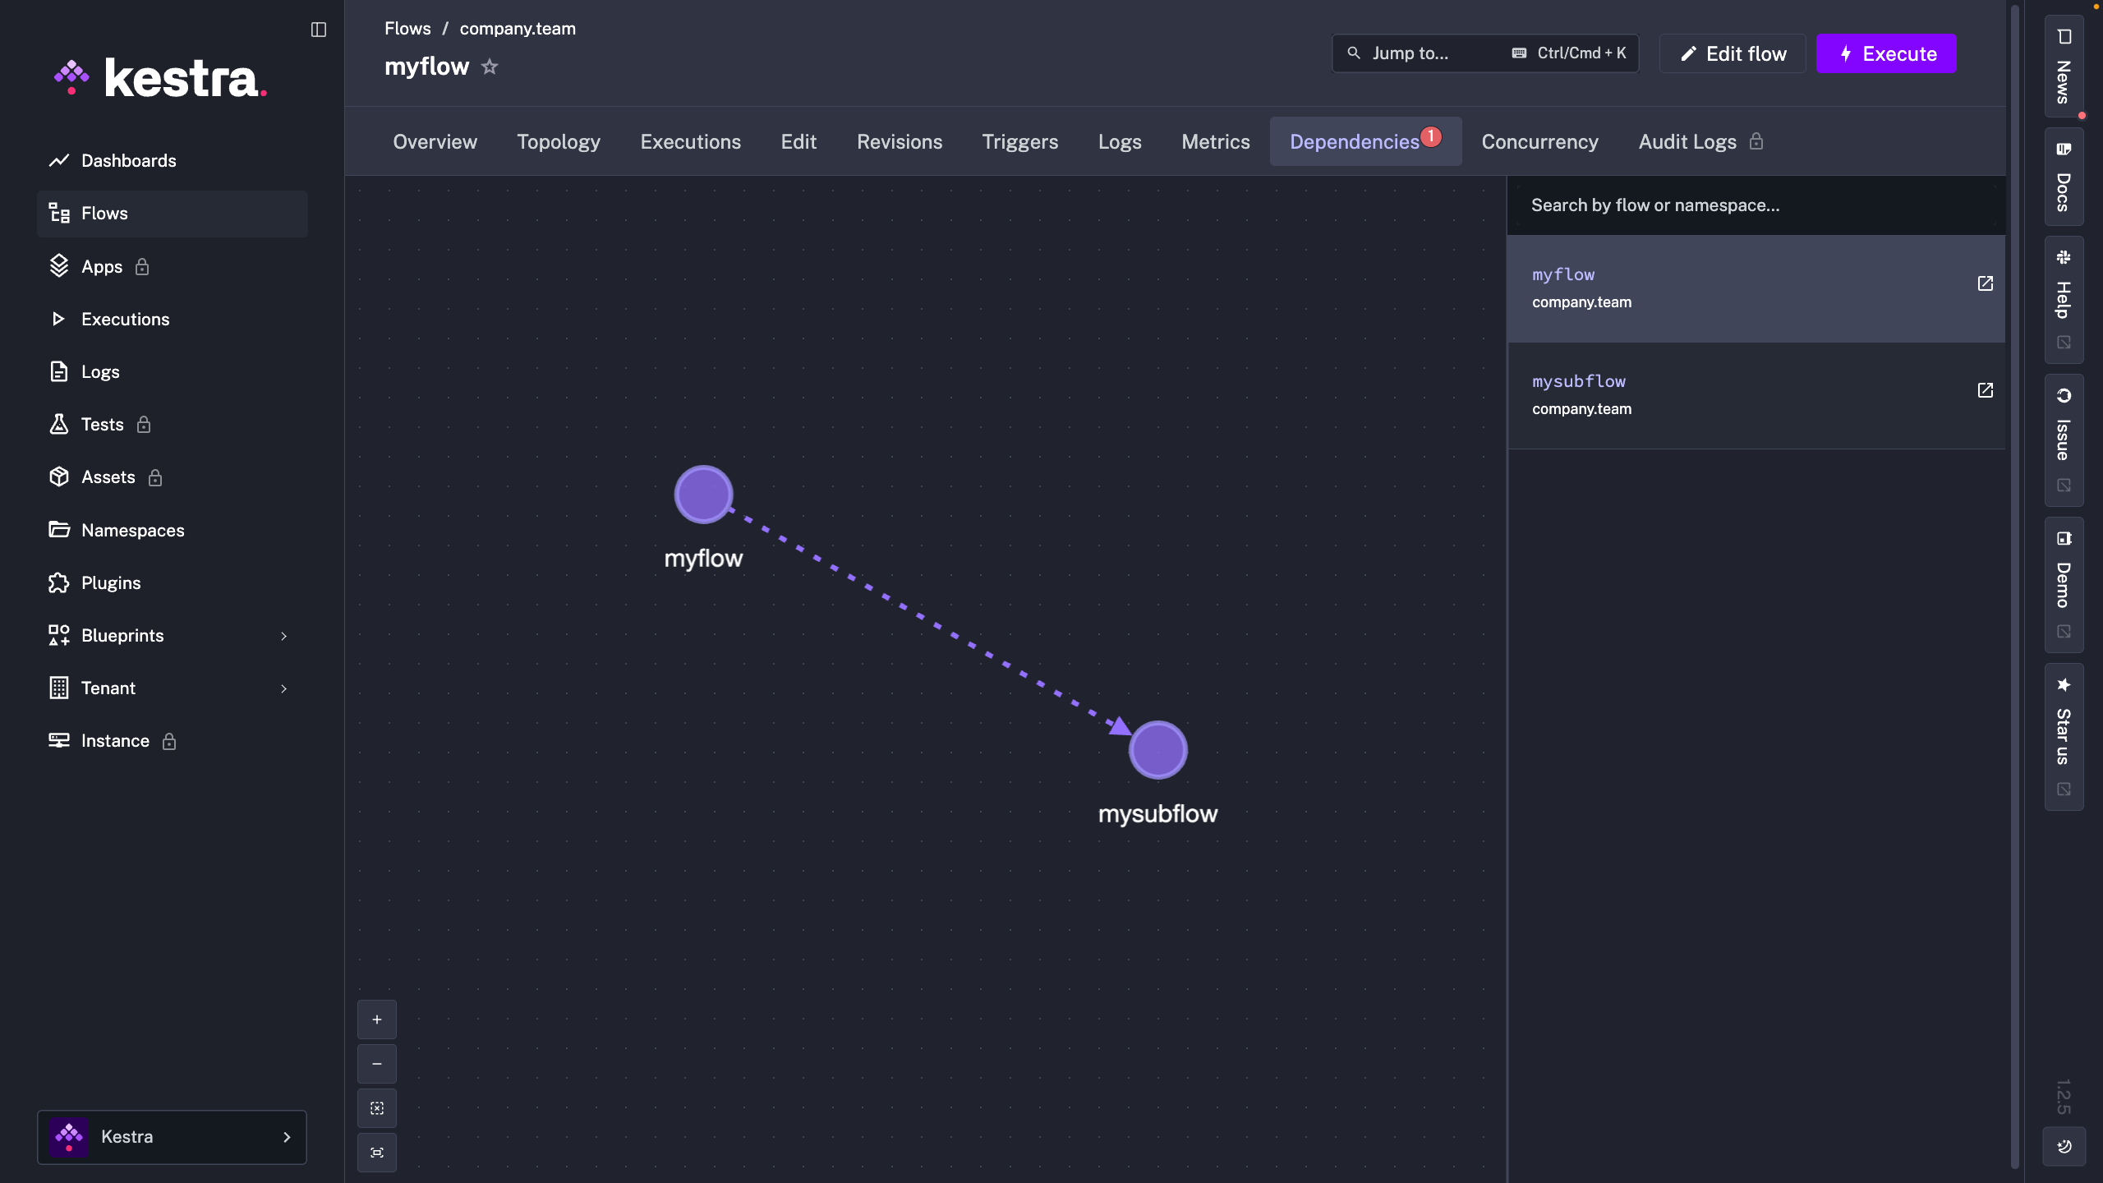Image resolution: width=2103 pixels, height=1183 pixels.
Task: Click the Edit flow button
Action: tap(1733, 53)
